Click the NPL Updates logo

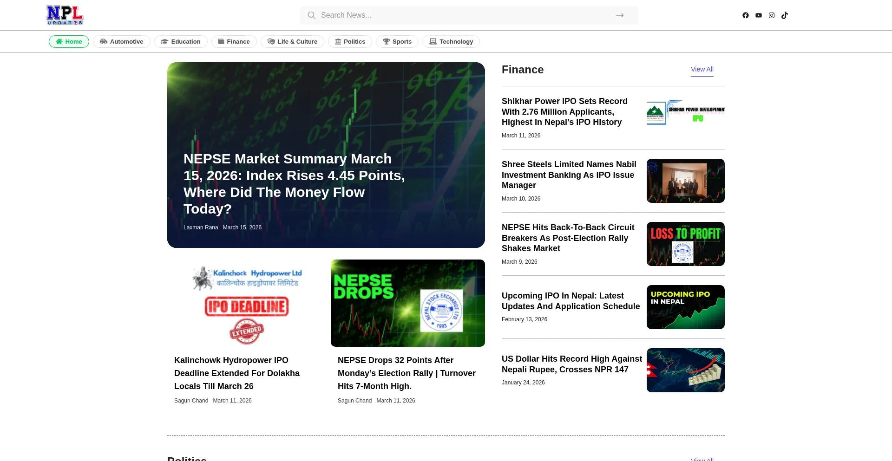[x=65, y=15]
